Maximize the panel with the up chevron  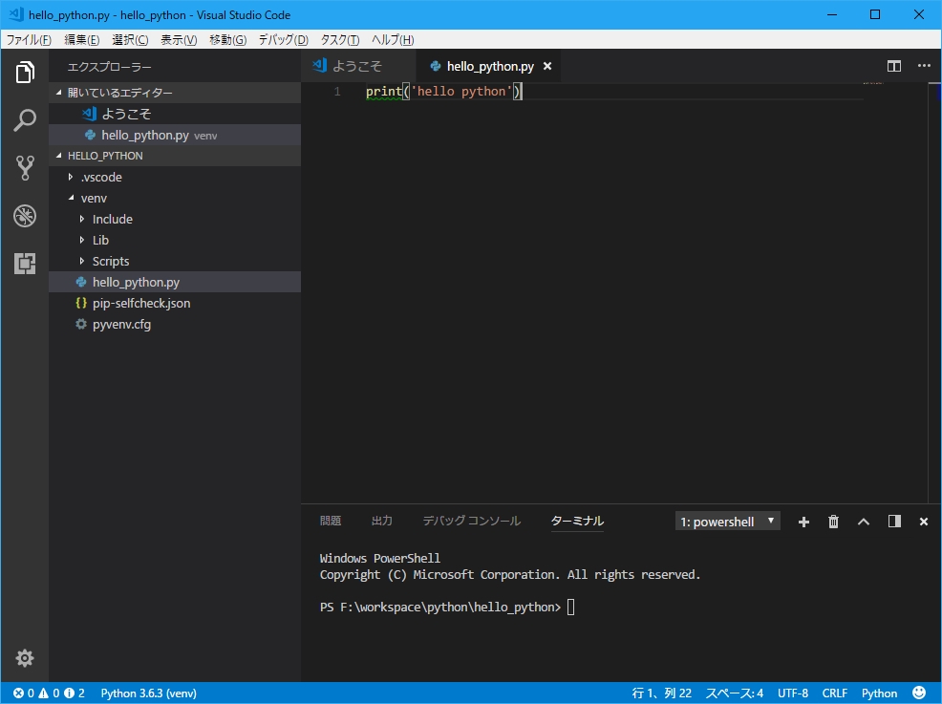(864, 522)
